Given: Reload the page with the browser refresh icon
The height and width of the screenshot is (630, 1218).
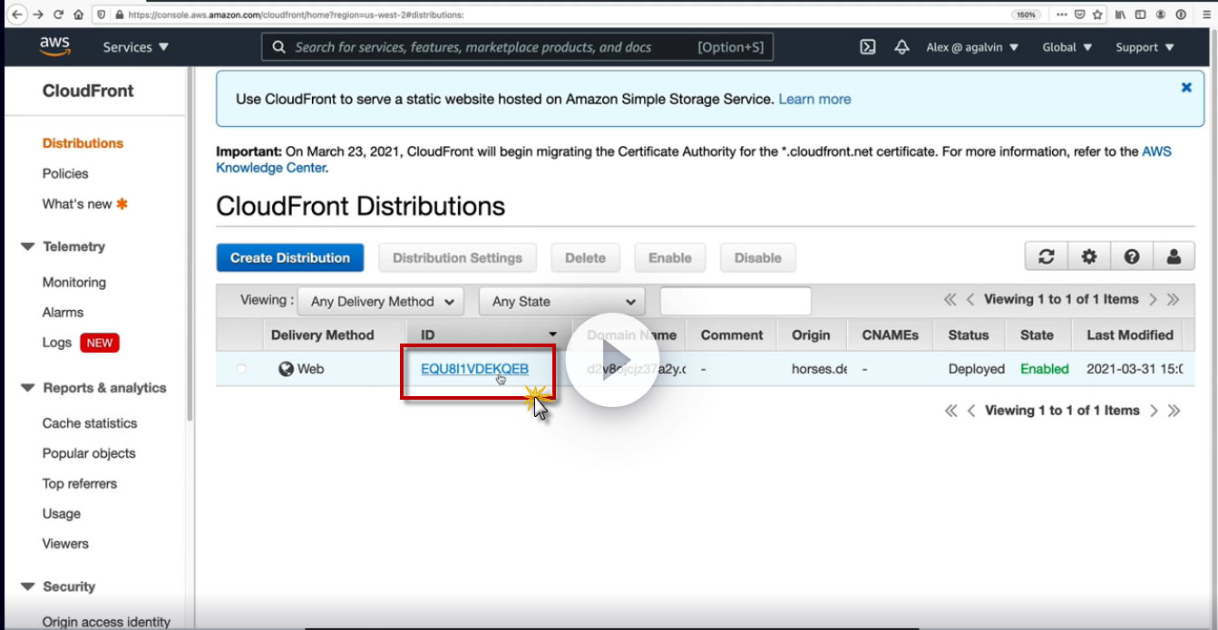Looking at the screenshot, I should [59, 15].
